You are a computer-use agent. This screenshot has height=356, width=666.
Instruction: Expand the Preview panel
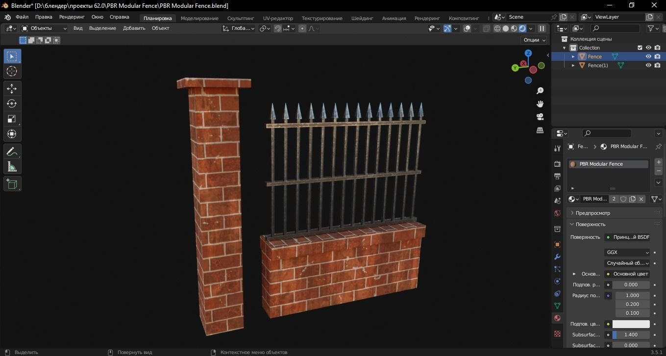point(615,213)
